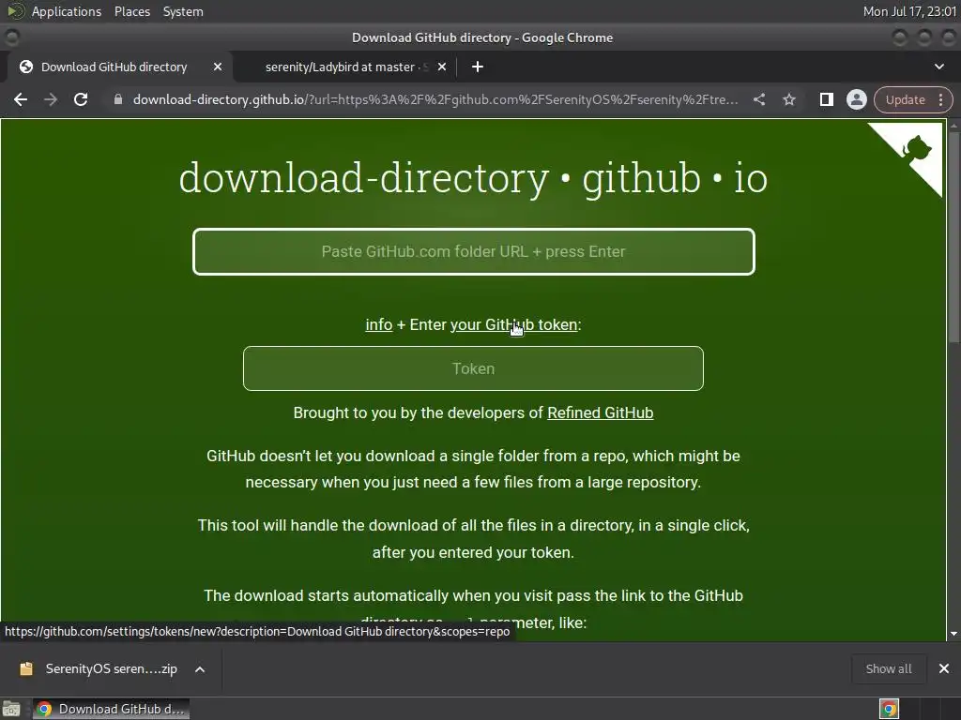Open the Chrome profile avatar icon
The width and height of the screenshot is (961, 720).
click(x=857, y=99)
